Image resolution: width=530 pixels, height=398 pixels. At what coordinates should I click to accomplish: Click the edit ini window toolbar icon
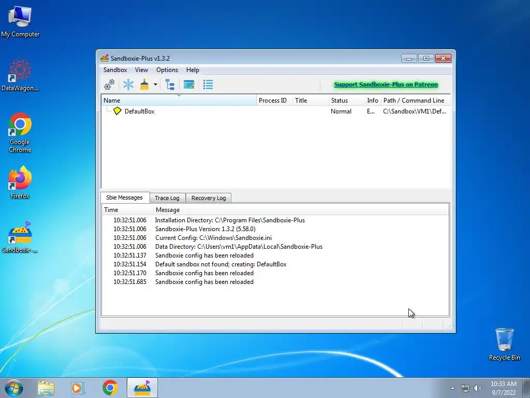click(x=189, y=84)
